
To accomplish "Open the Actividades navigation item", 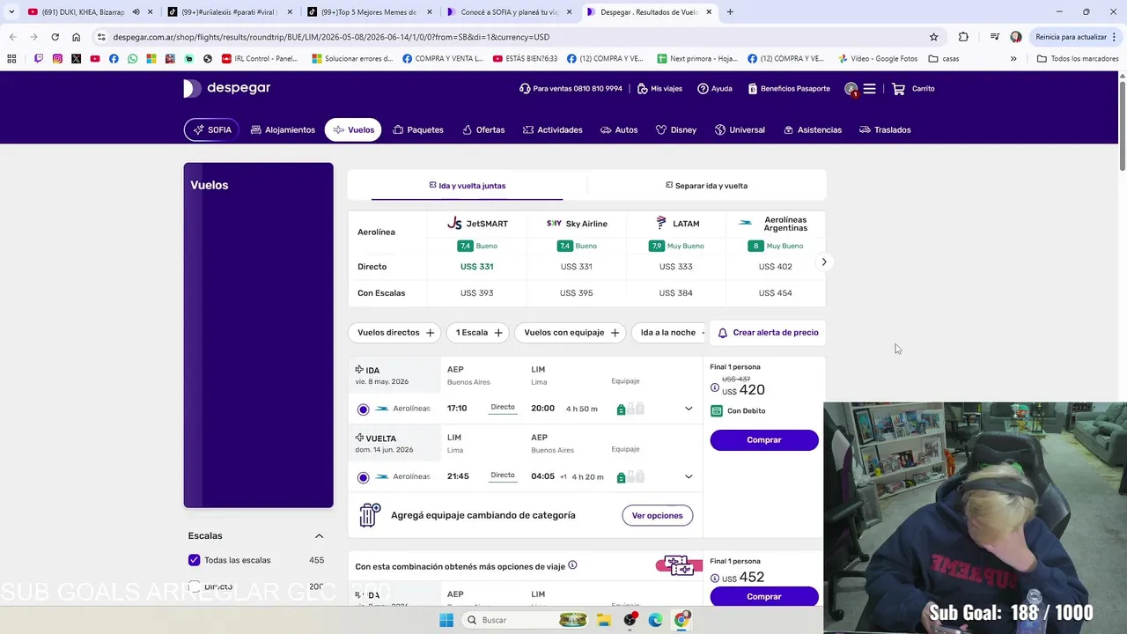I will [553, 129].
